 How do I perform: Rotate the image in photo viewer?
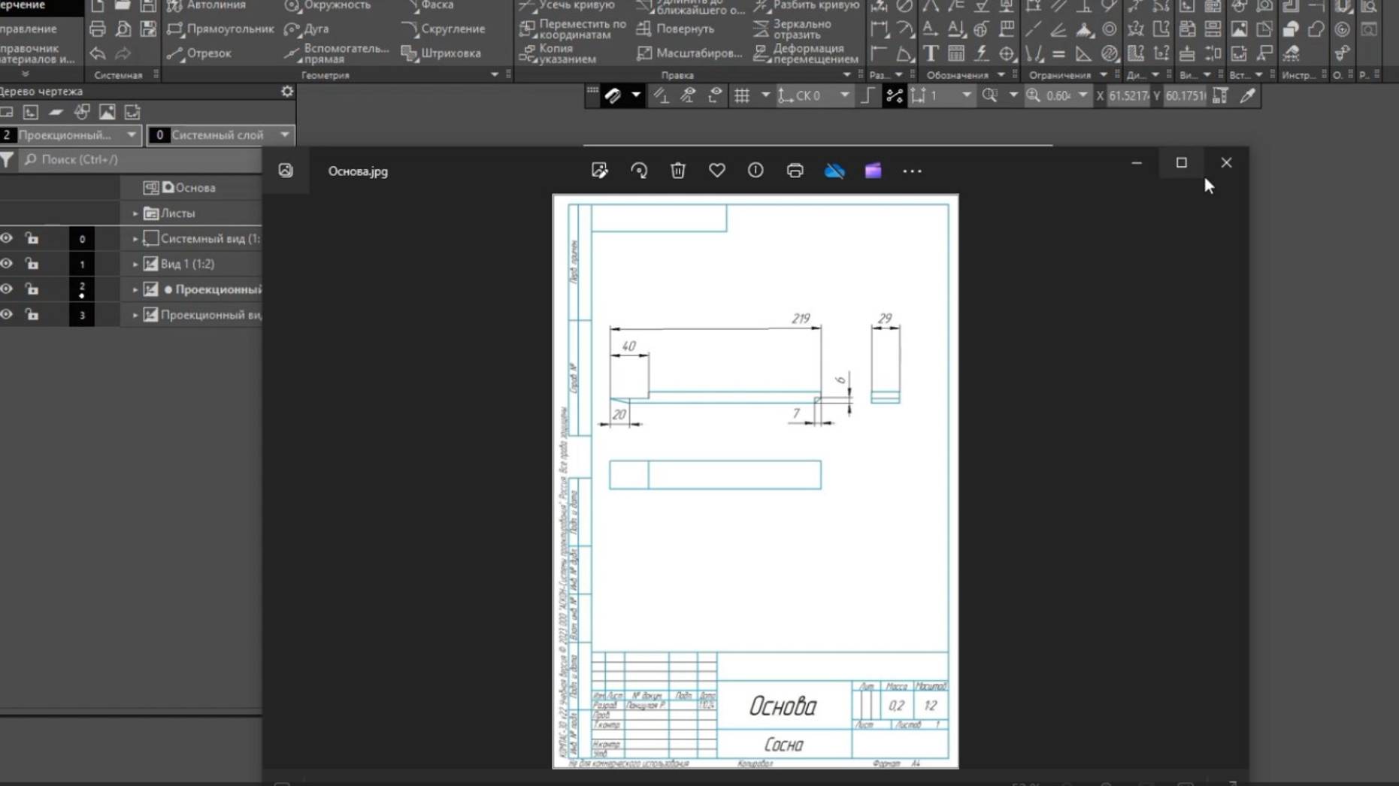click(639, 171)
